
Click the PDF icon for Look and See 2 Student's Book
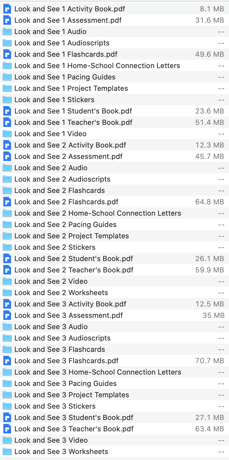pyautogui.click(x=7, y=258)
